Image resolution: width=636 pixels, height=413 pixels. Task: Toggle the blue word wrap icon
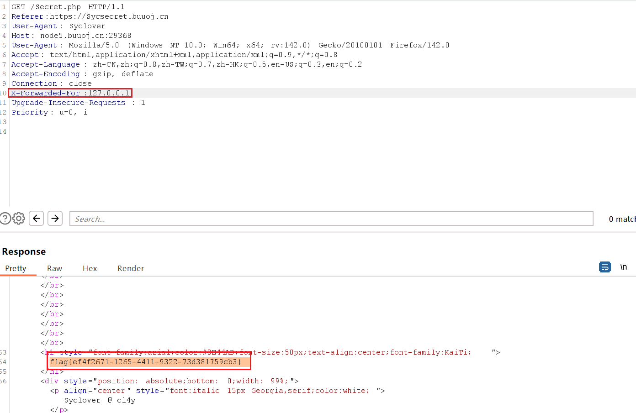(604, 267)
